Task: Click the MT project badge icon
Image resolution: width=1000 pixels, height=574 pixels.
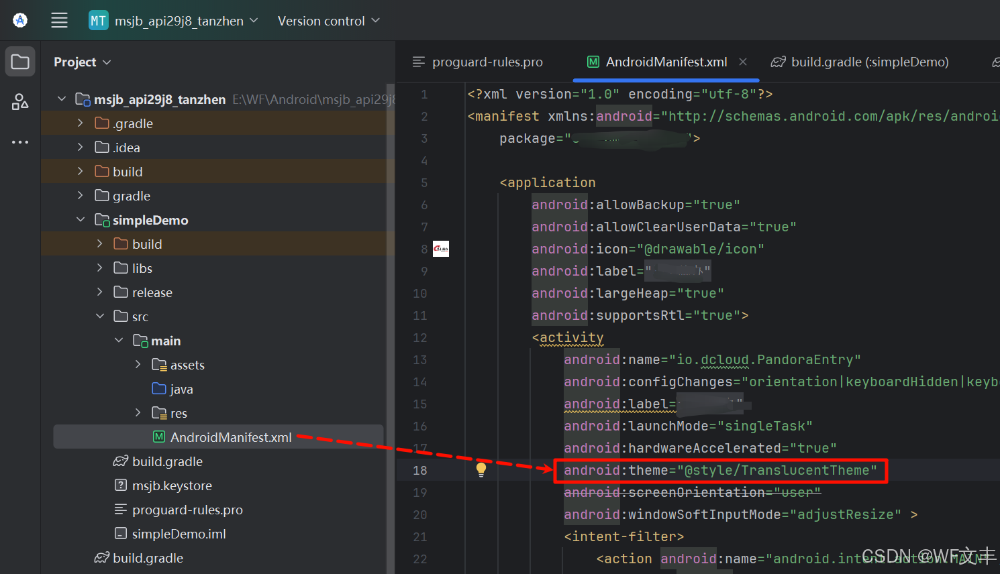Action: coord(98,21)
